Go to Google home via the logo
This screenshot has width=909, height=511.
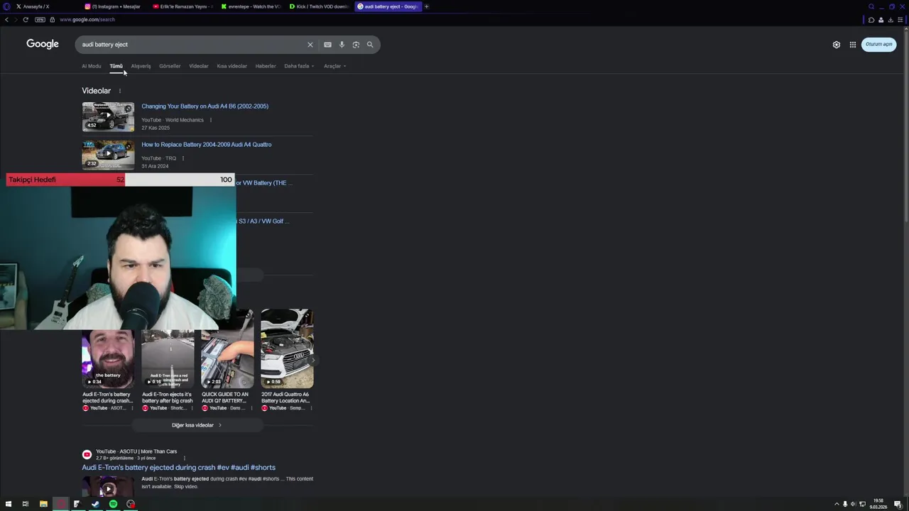pos(43,44)
